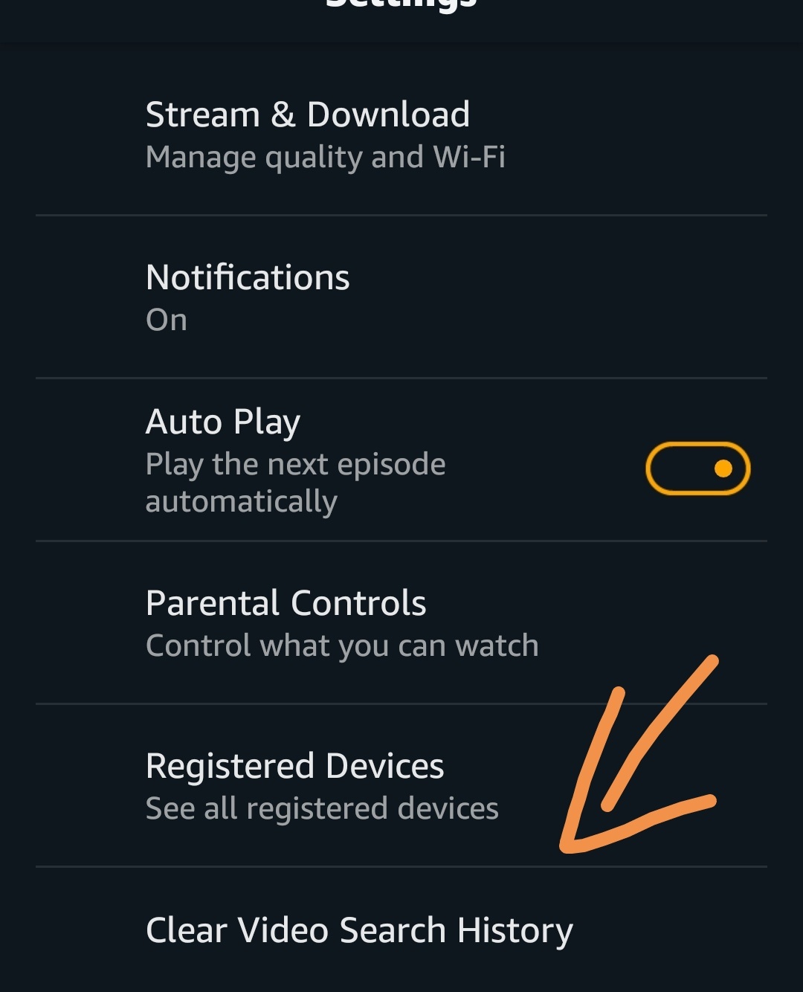Viewport: 803px width, 992px height.
Task: Click the word 'History' in the last row
Action: [515, 930]
